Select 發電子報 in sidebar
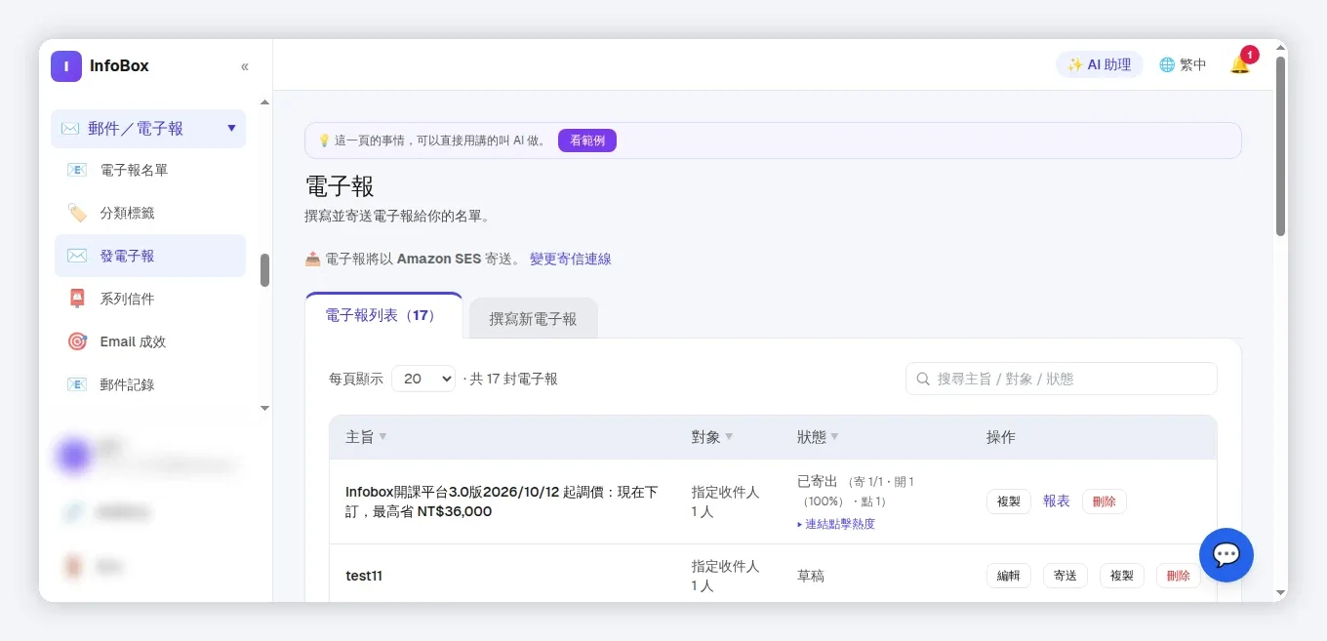 pos(150,256)
